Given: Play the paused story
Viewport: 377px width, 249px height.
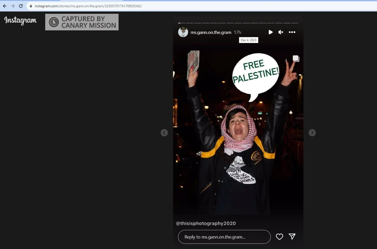Looking at the screenshot, I should point(270,32).
